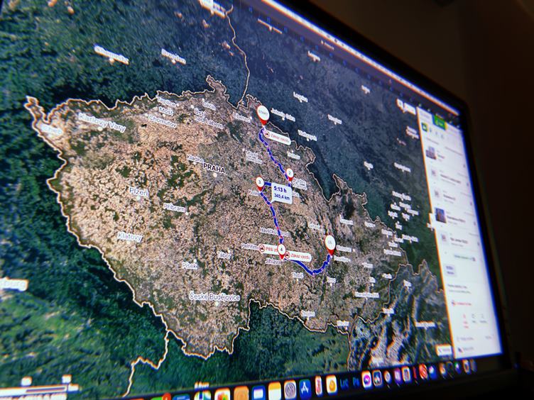Click the České Budějovice city label
The height and width of the screenshot is (400, 534).
(x=214, y=296)
